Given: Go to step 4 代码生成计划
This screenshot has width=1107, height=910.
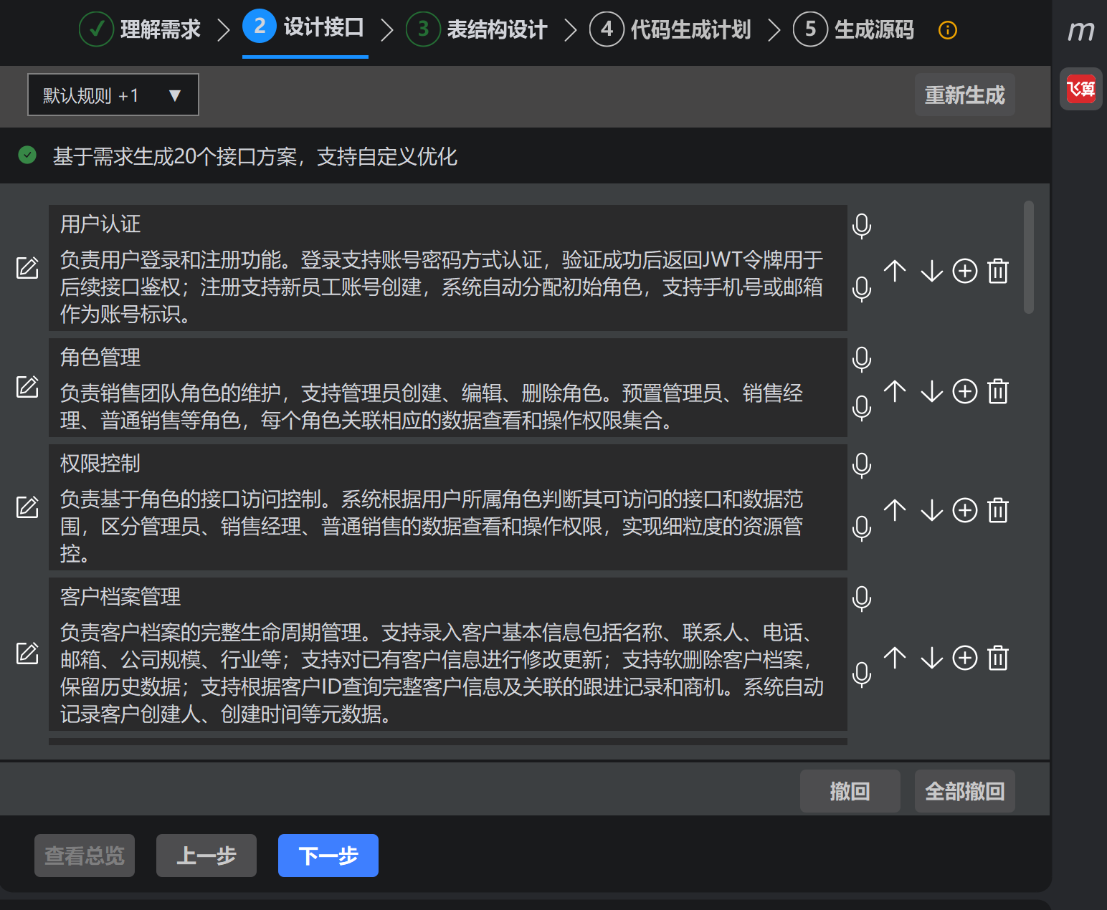Looking at the screenshot, I should (670, 29).
